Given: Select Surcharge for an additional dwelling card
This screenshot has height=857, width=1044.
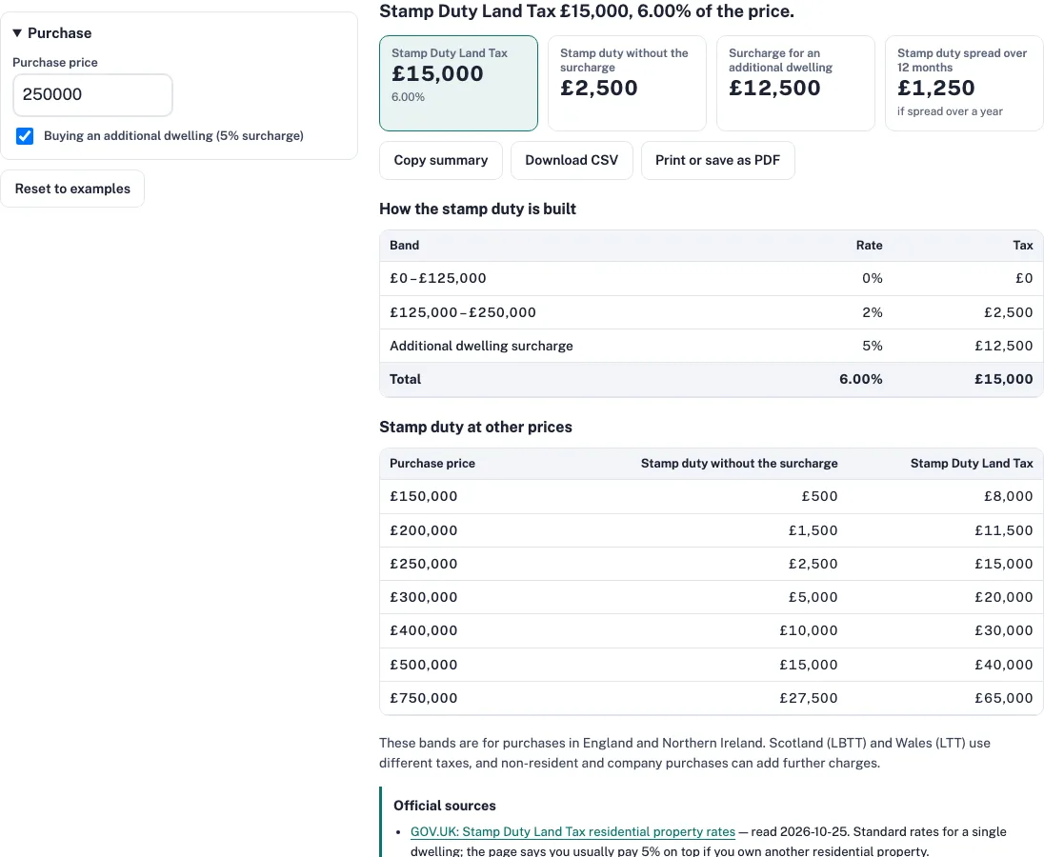Looking at the screenshot, I should point(795,83).
